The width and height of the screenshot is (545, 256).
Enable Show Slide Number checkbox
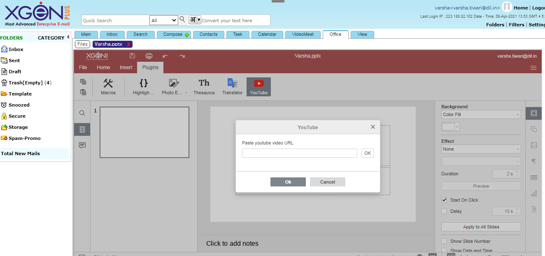tap(444, 241)
